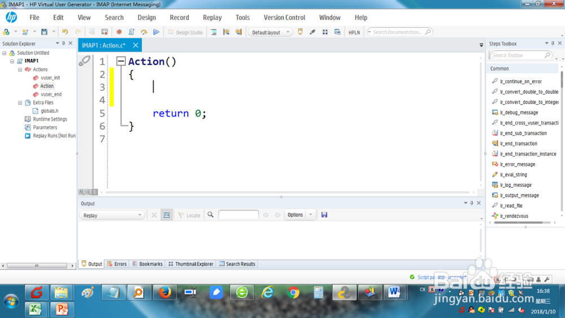
Task: Select vuser_end in Solution Explorer
Action: [x=51, y=94]
